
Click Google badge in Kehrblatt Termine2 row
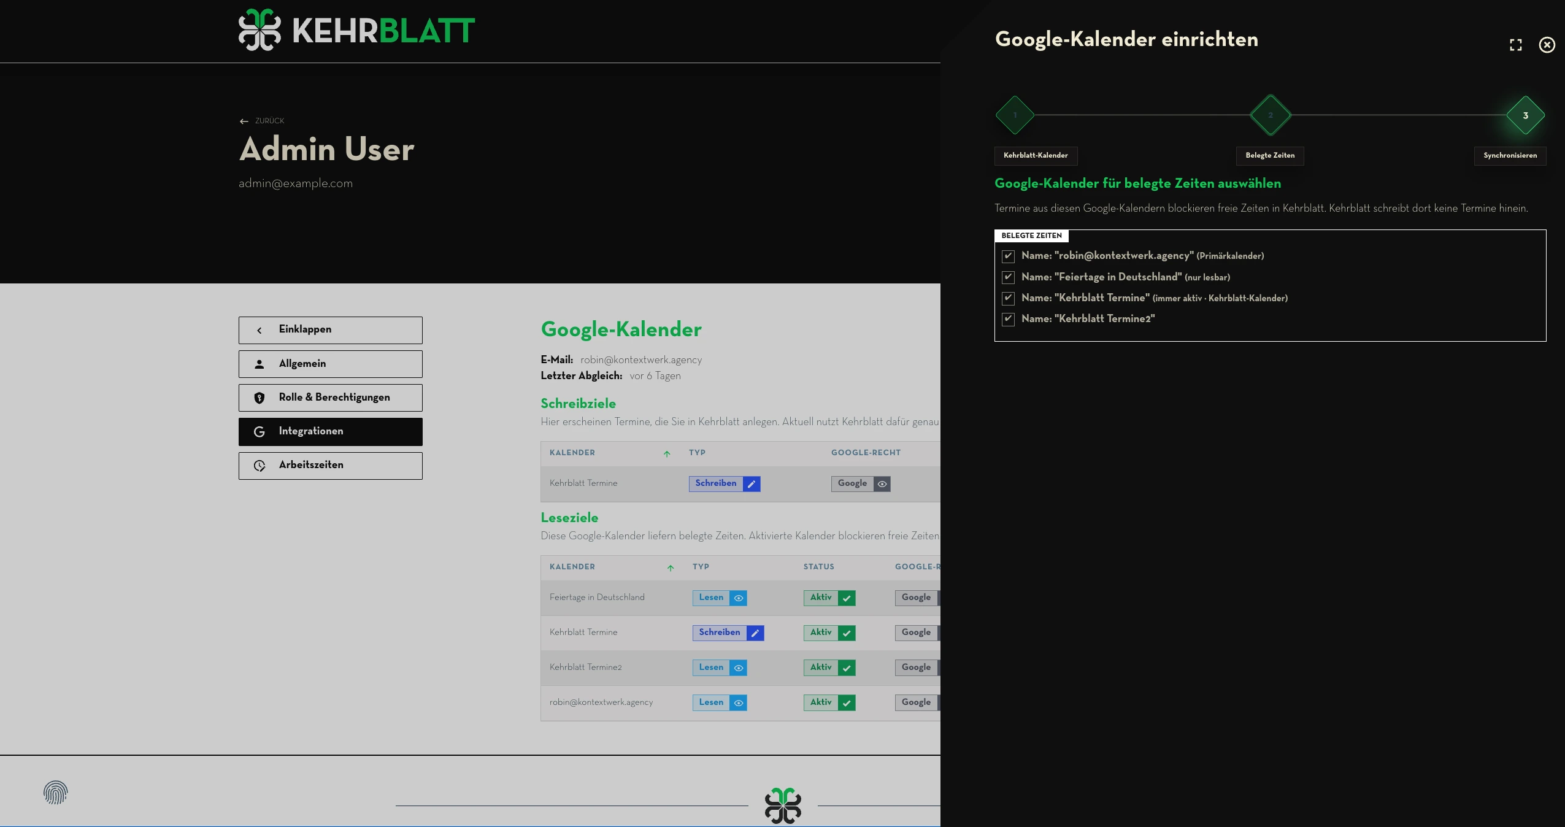pyautogui.click(x=917, y=667)
